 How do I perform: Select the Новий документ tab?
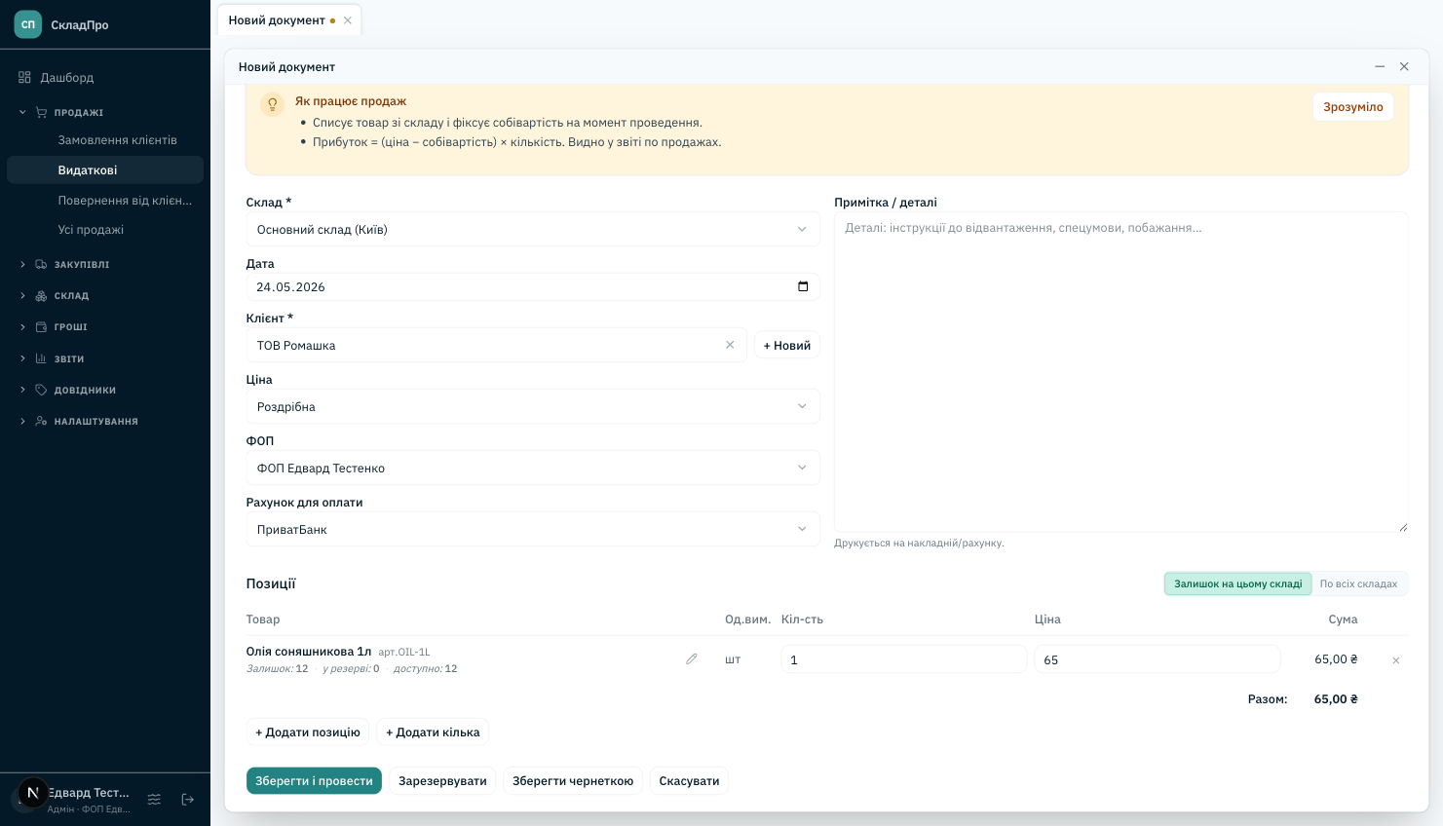coord(277,19)
